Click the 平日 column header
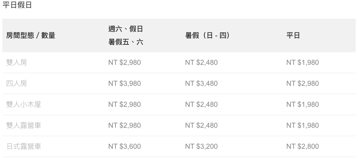This screenshot has height=159, width=358. pos(293,36)
